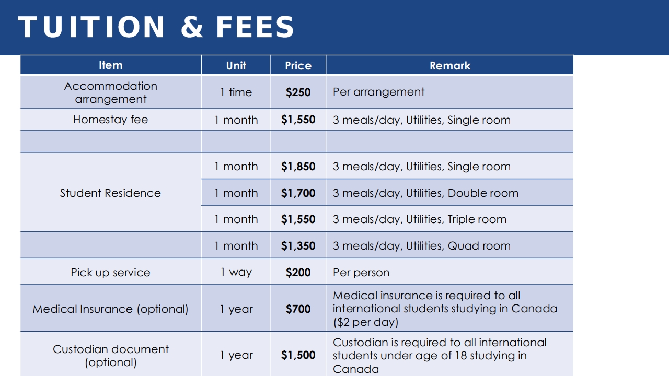Select the Item column header
The height and width of the screenshot is (376, 669).
point(111,65)
